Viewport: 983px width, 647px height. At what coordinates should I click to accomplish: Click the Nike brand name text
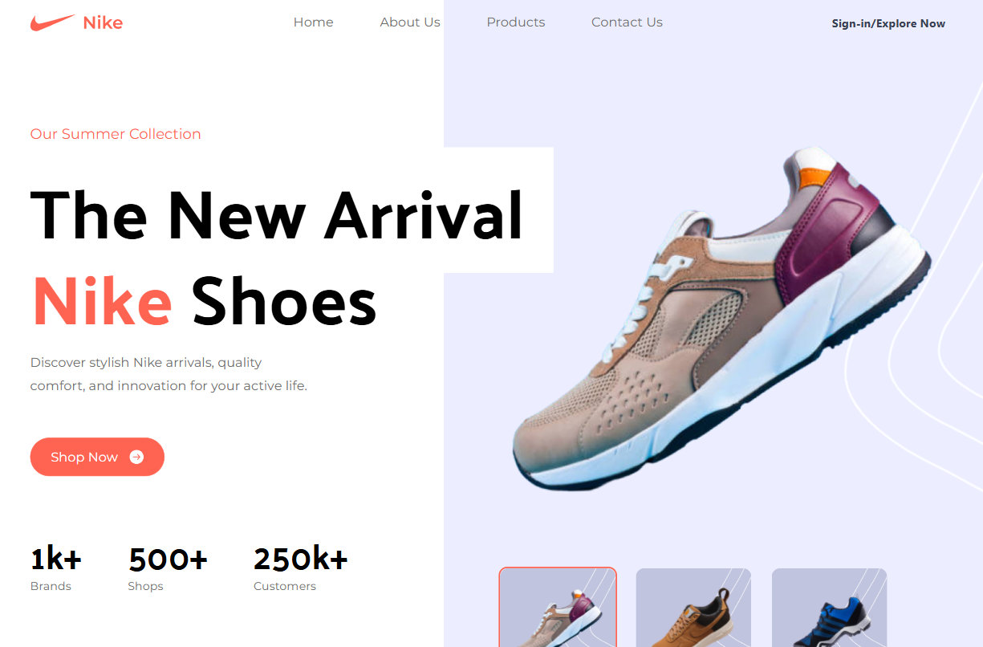pos(103,22)
